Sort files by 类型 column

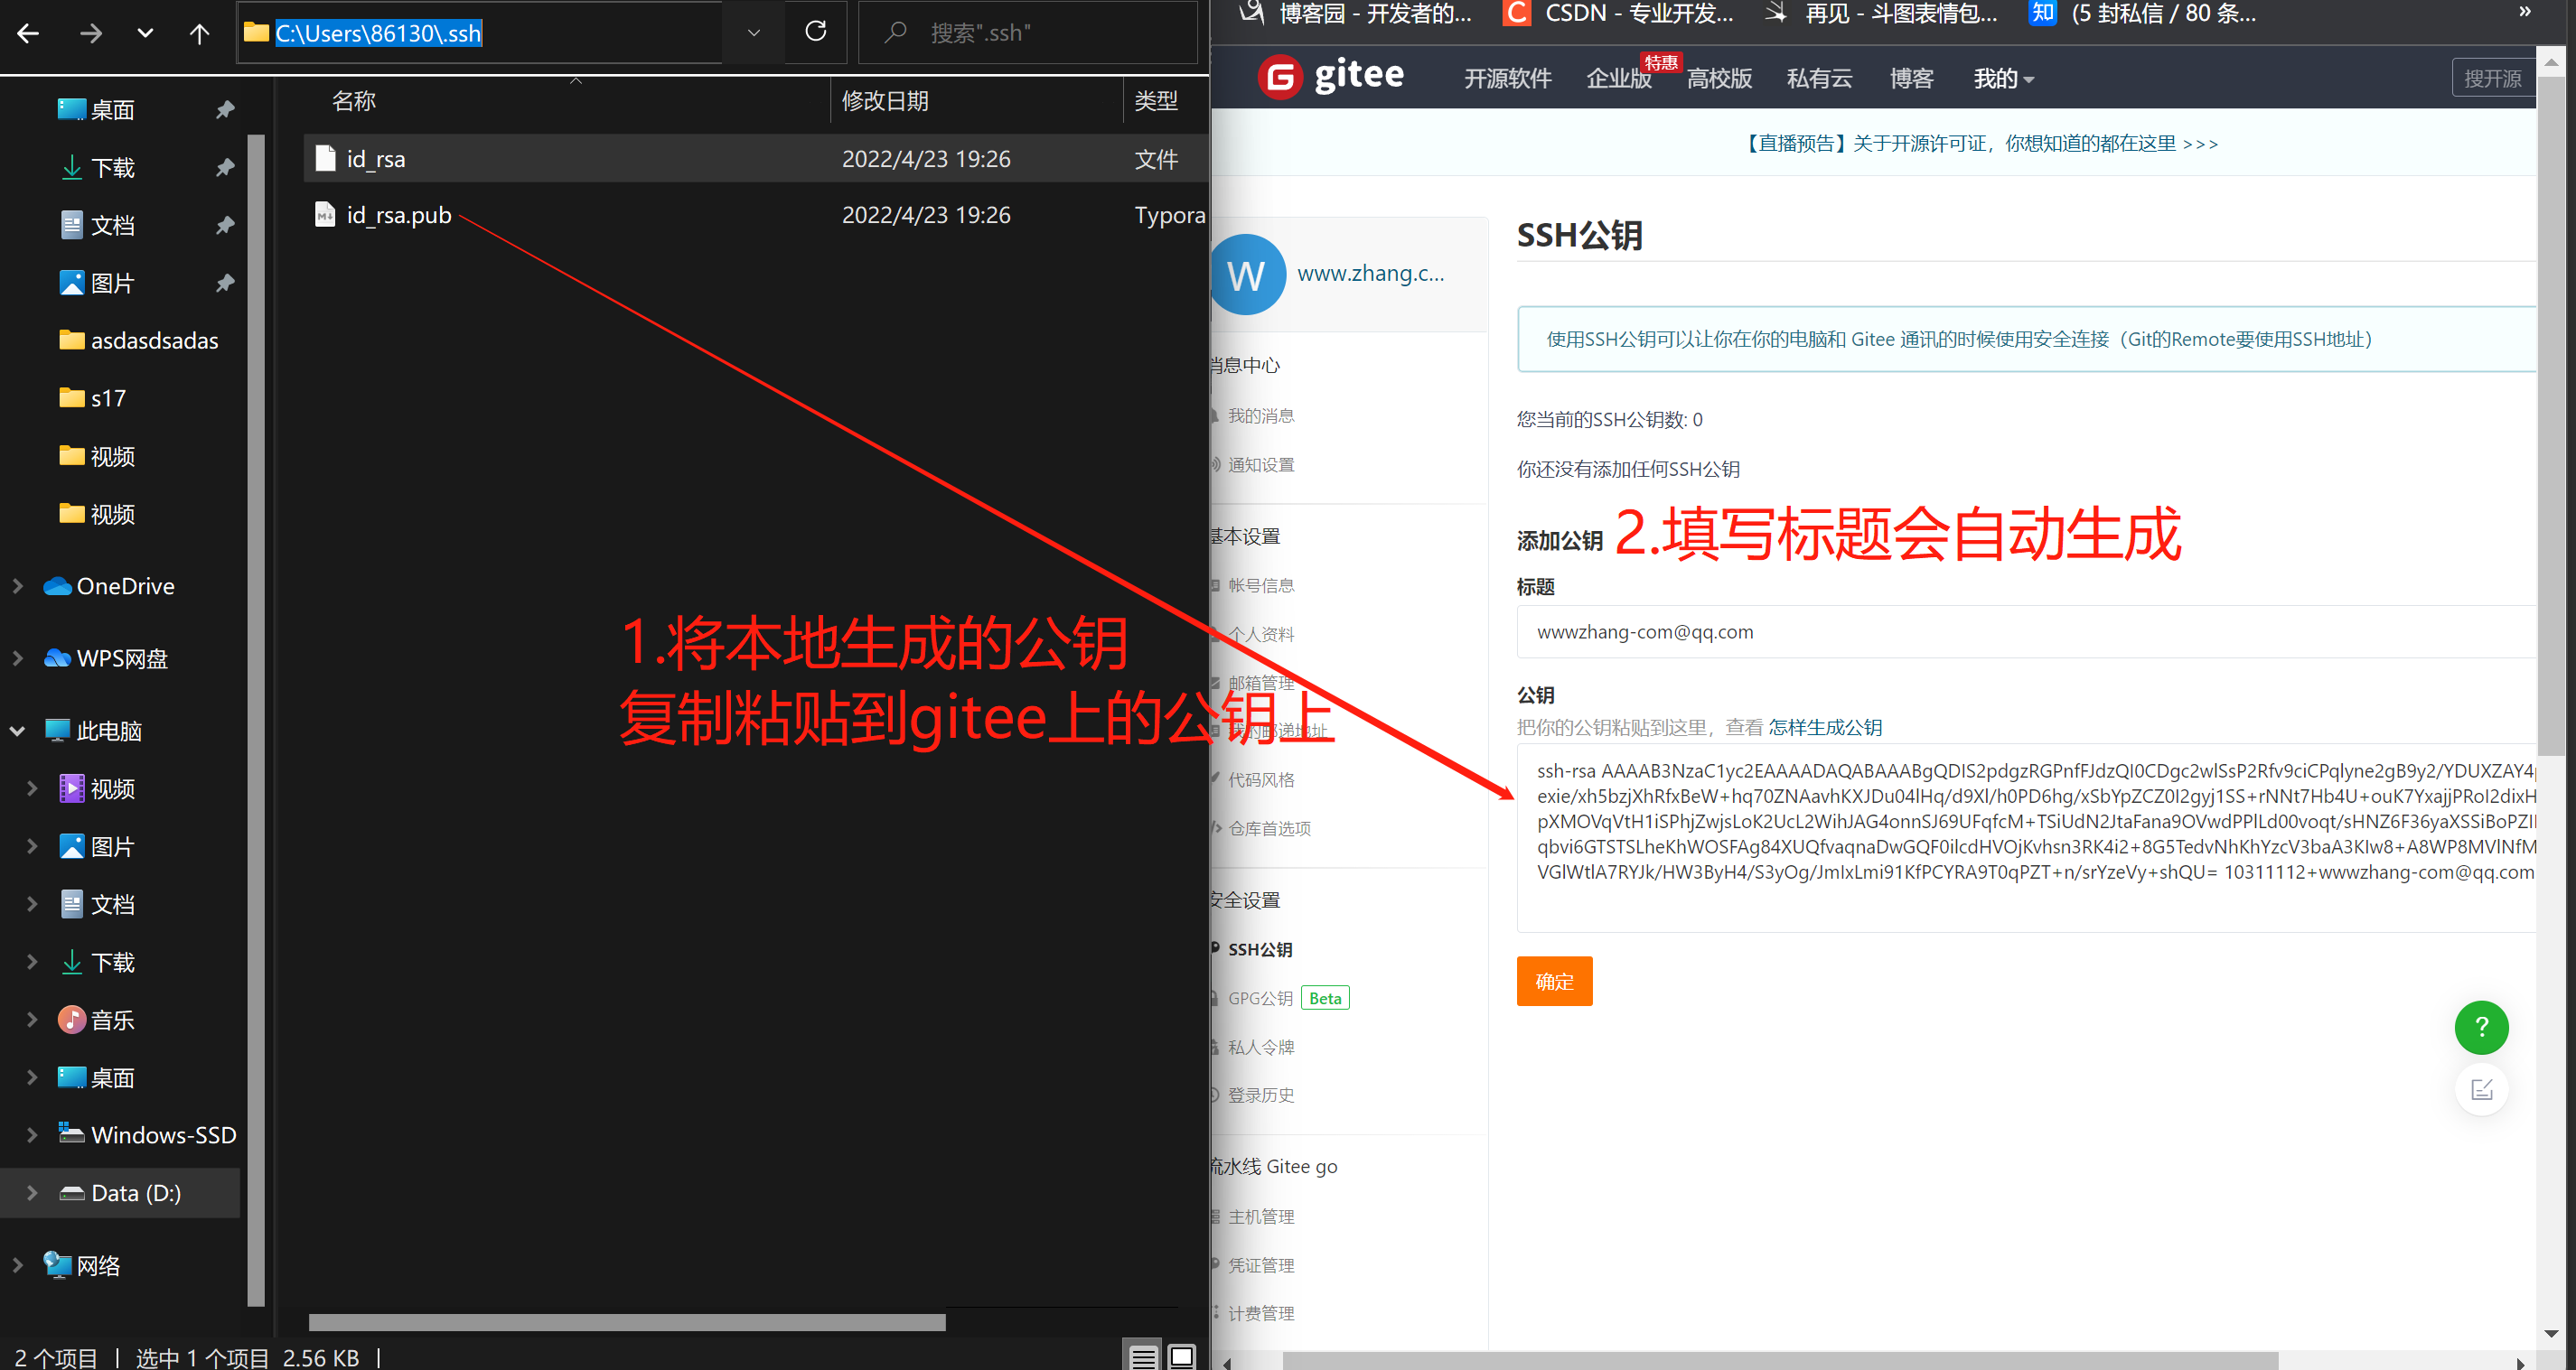(1155, 101)
